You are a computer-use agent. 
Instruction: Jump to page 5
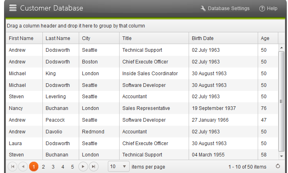(x=73, y=167)
